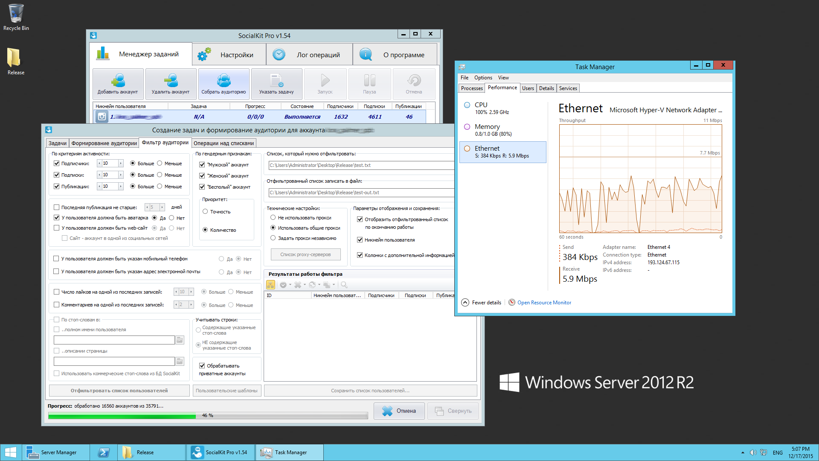The height and width of the screenshot is (461, 819).
Task: Click the Resource Monitor icon in Task Manager
Action: [x=512, y=302]
